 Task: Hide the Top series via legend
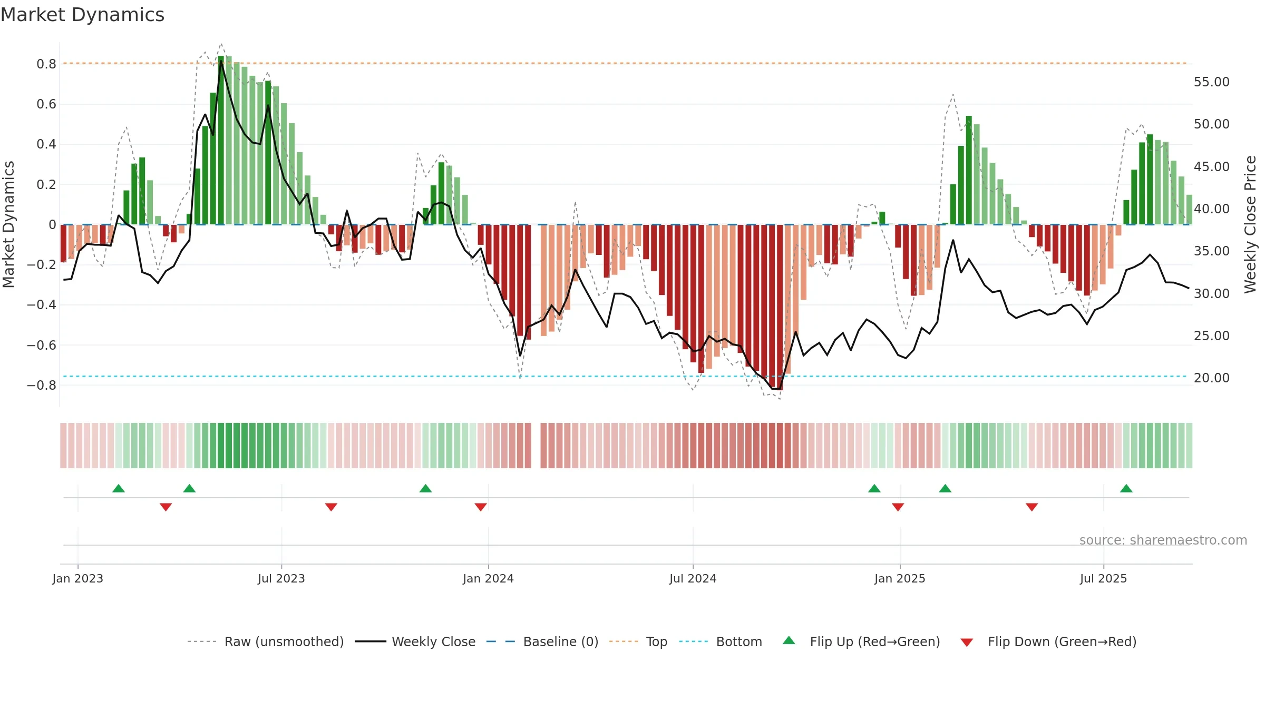657,641
